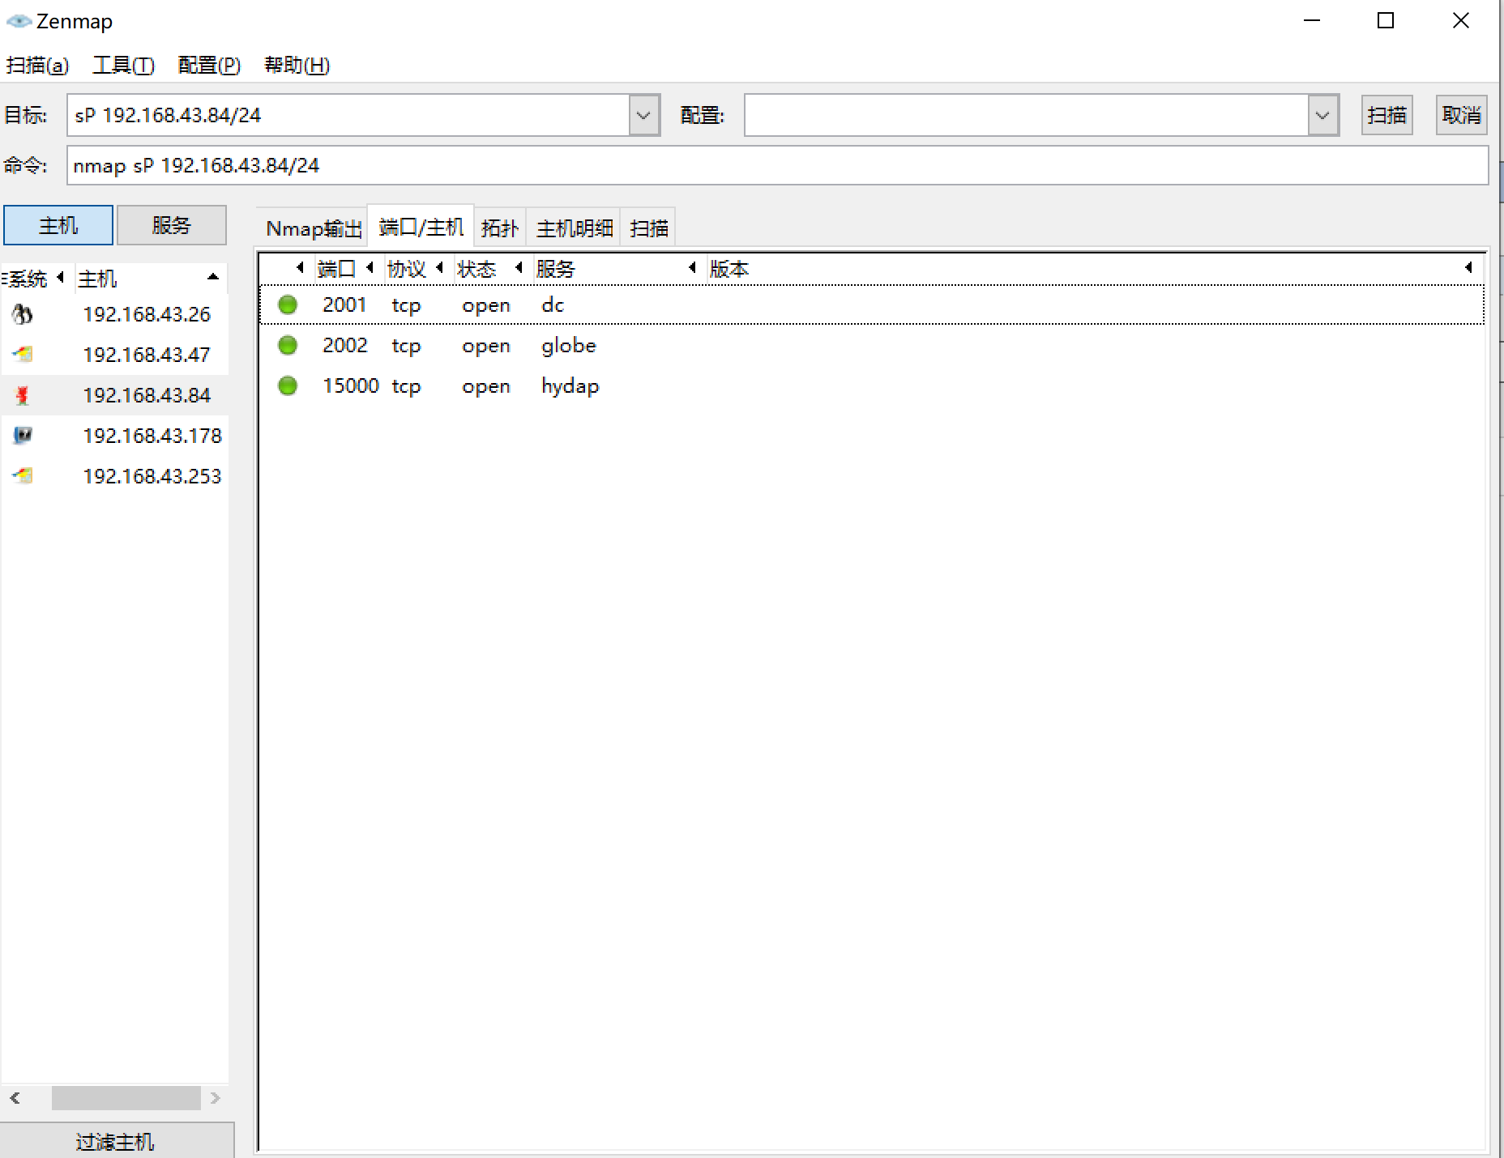Click the OS icon beside host 192.168.43.253

click(23, 476)
